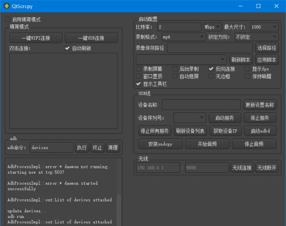Screen dimensions: 286x226
Task: Open the Mbps unit dropdown
Action: click(x=213, y=27)
